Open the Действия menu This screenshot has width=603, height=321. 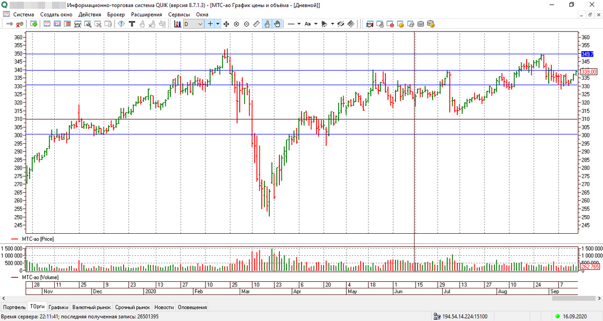coord(90,14)
